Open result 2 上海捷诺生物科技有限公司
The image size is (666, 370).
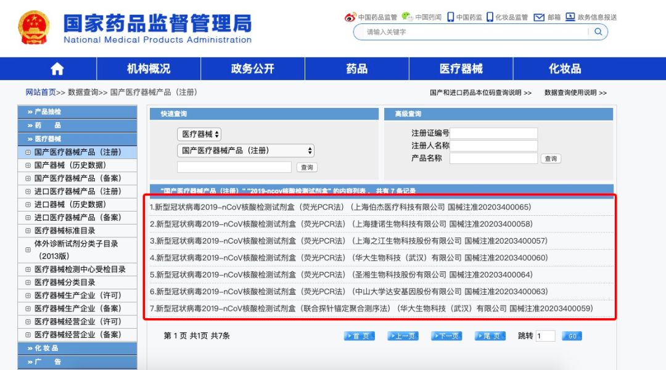(x=341, y=224)
